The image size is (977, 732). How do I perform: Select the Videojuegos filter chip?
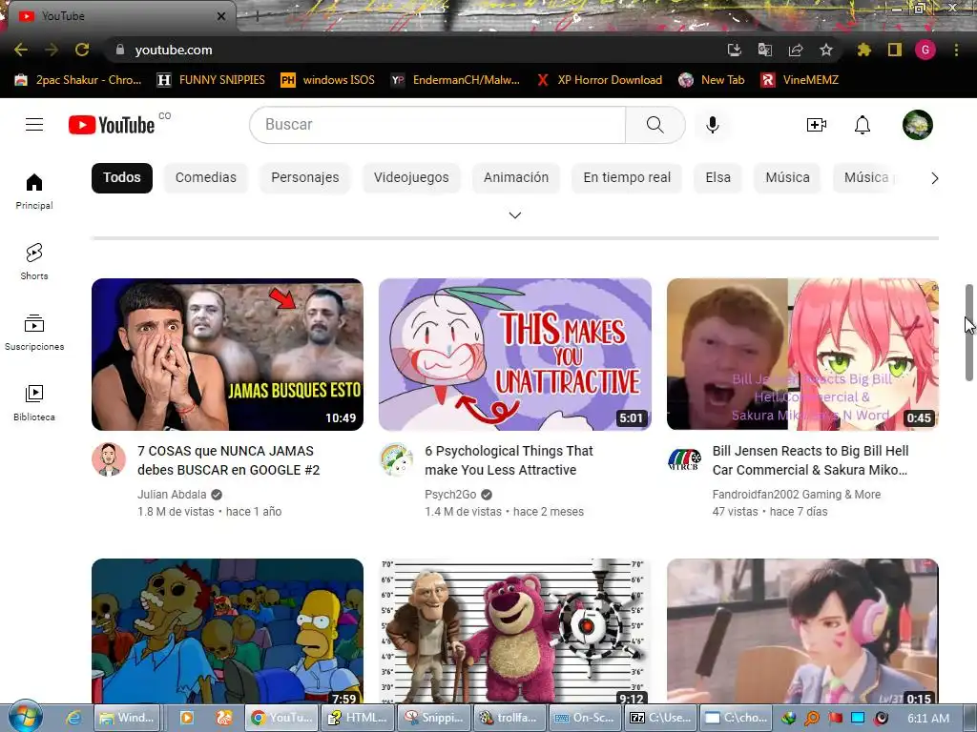(411, 178)
